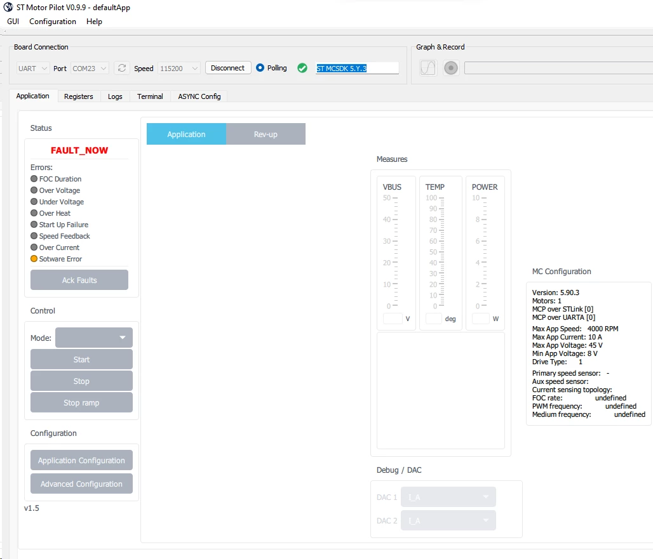Click the Over Current error indicator
This screenshot has height=559, width=653.
34,247
